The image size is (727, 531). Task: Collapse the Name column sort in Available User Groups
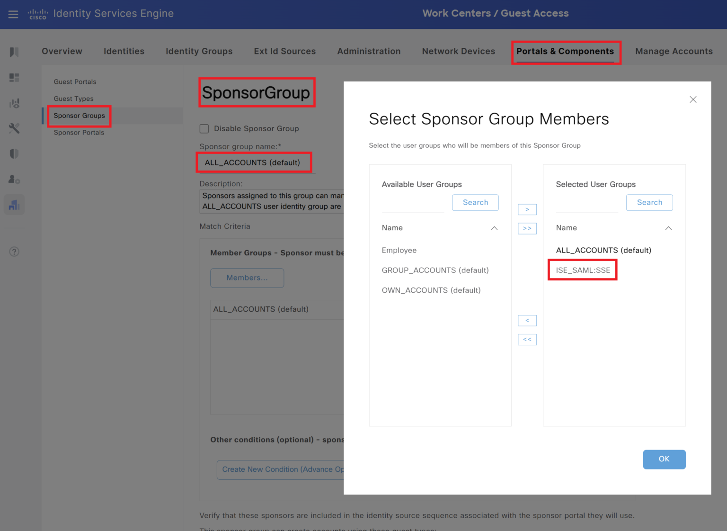[495, 228]
